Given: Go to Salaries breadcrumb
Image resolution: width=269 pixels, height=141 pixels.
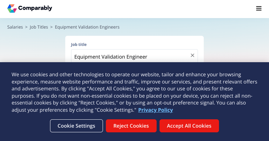Looking at the screenshot, I should click(x=15, y=27).
